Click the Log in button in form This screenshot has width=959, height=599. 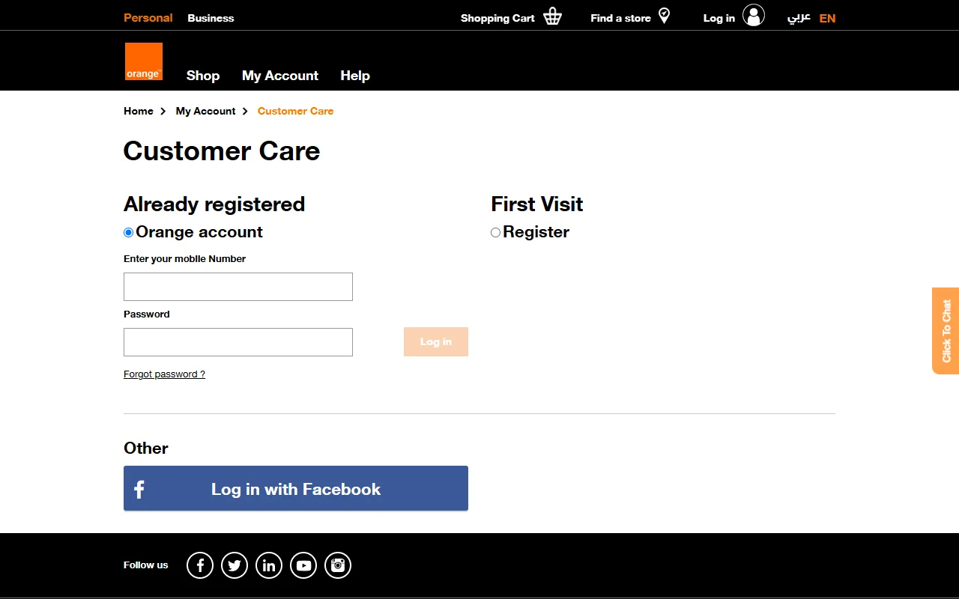(436, 342)
